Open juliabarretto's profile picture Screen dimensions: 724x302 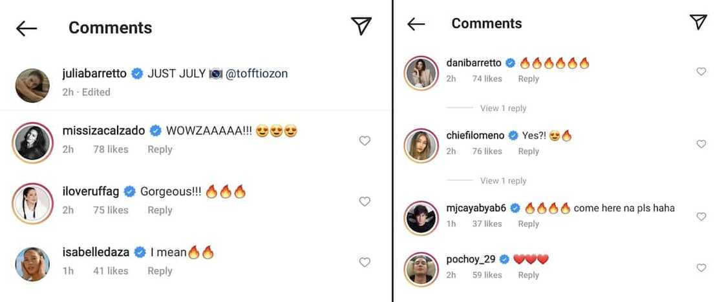[32, 85]
